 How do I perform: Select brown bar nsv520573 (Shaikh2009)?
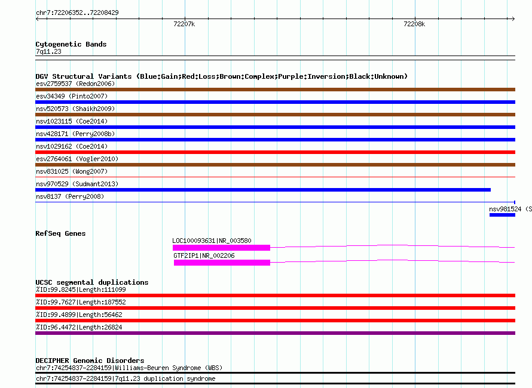[x=275, y=115]
